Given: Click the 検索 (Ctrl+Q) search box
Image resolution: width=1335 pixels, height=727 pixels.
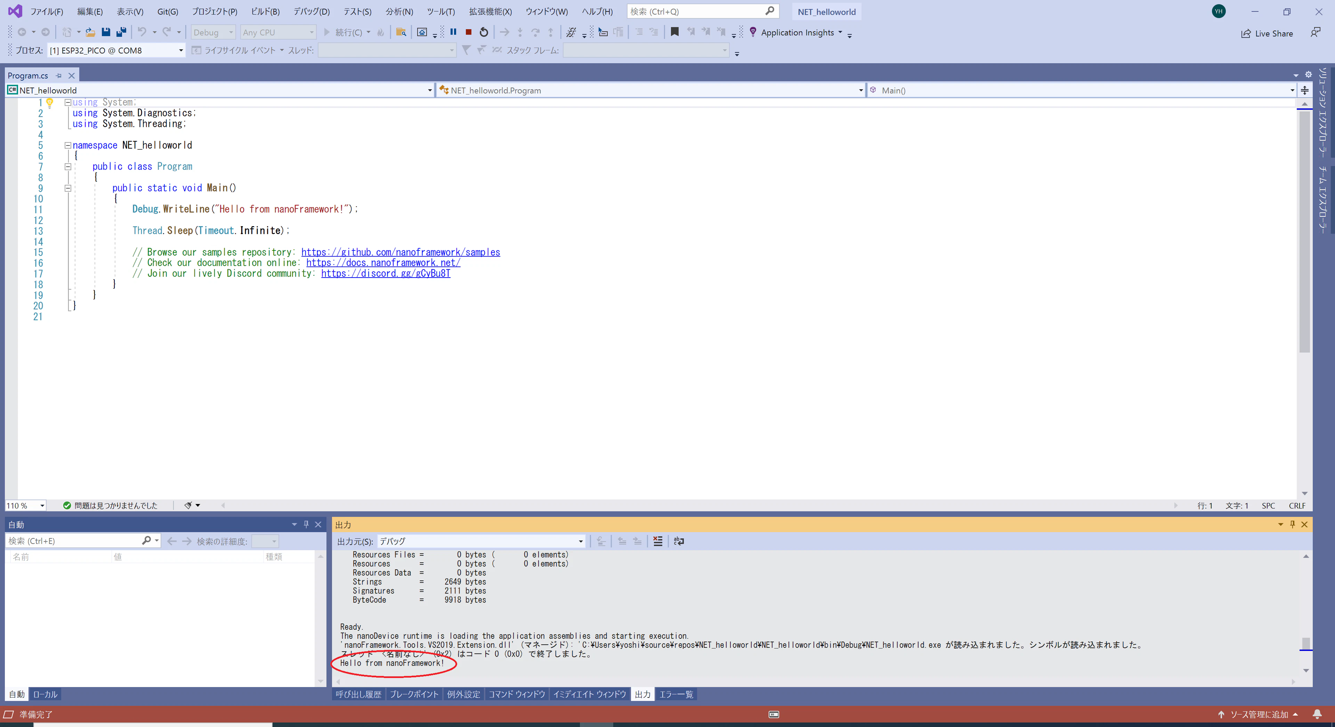Looking at the screenshot, I should coord(695,11).
